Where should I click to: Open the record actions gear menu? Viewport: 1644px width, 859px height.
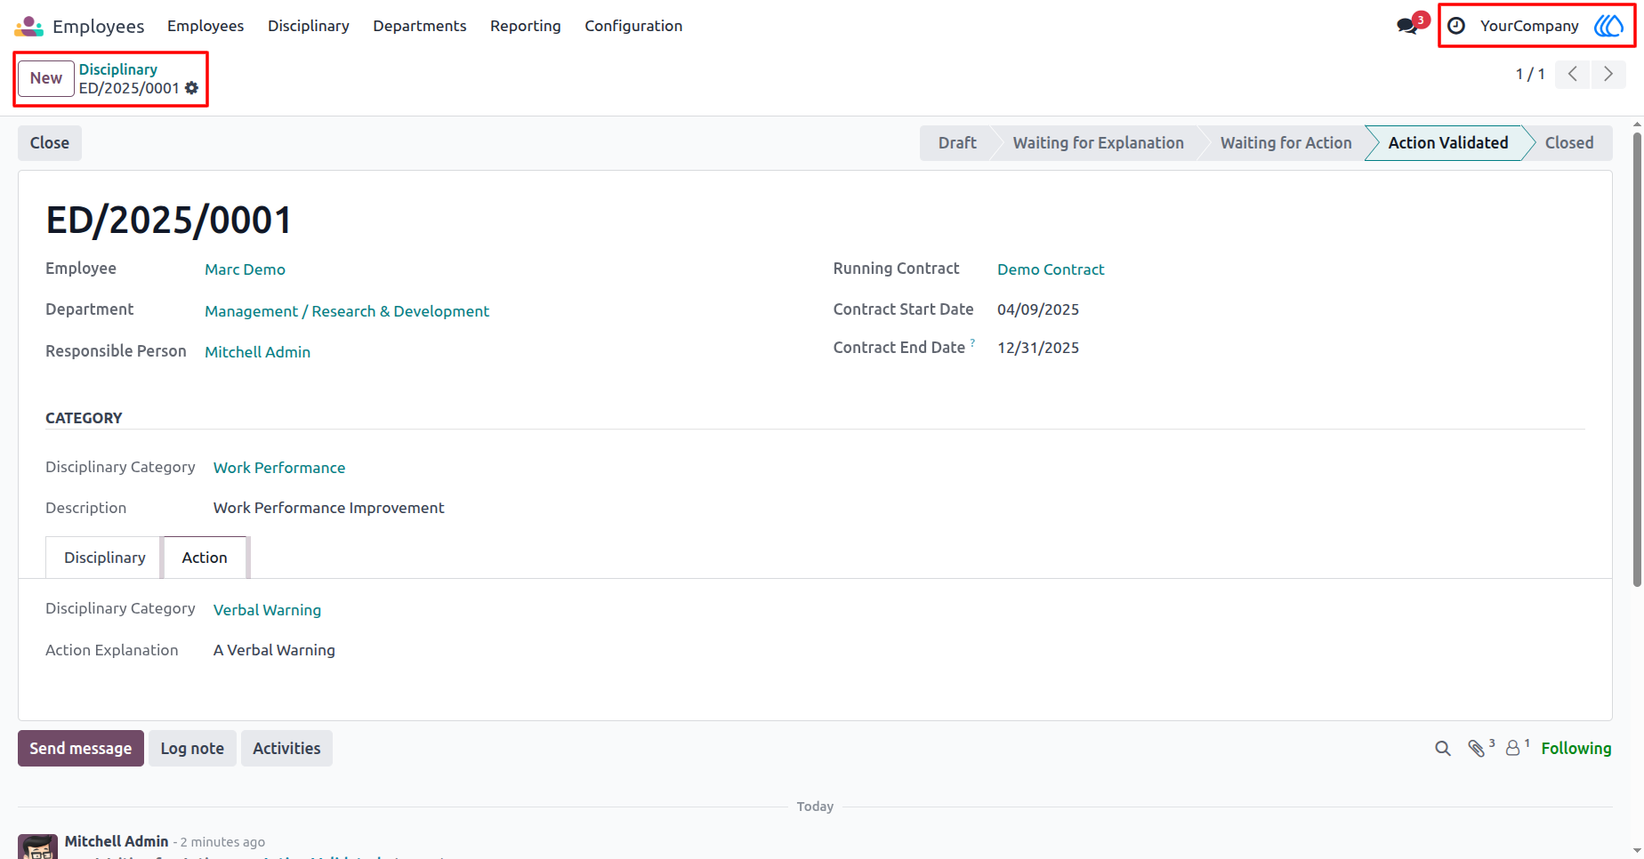pos(191,88)
